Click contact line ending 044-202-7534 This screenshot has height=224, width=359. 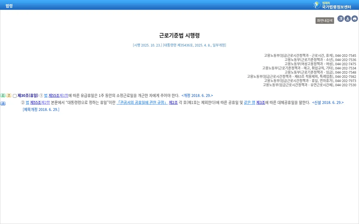click(x=309, y=68)
